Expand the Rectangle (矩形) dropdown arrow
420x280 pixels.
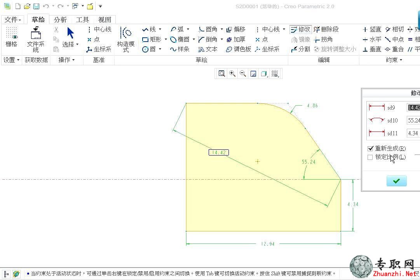[x=166, y=39]
